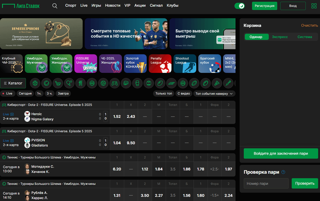The image size is (320, 201).
Task: Select the hockey sport filter icon
Action: [x=58, y=83]
